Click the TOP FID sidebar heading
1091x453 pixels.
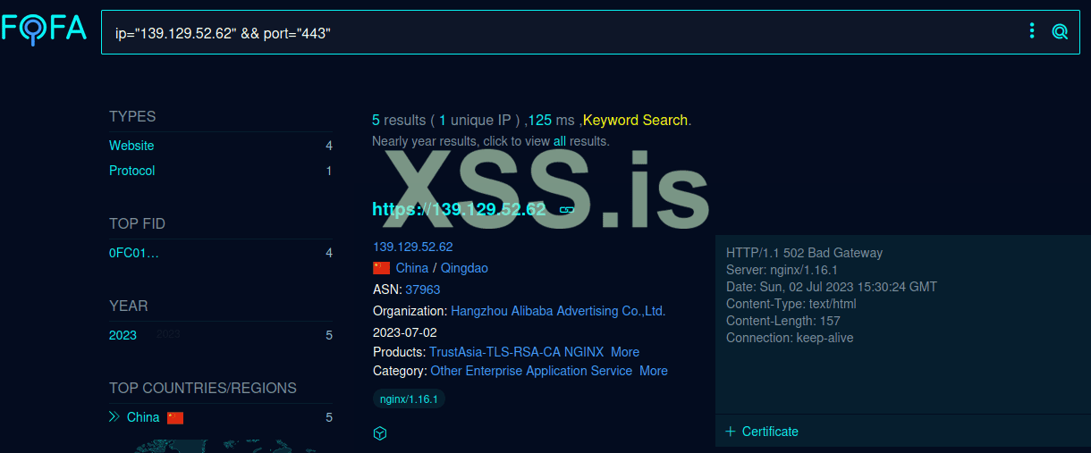[x=137, y=223]
